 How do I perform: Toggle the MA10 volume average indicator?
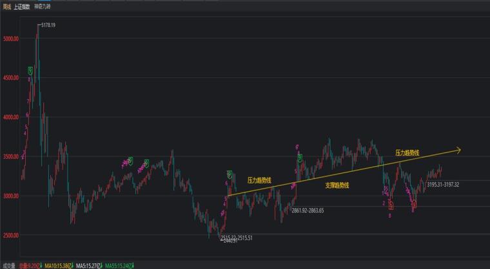click(x=57, y=264)
